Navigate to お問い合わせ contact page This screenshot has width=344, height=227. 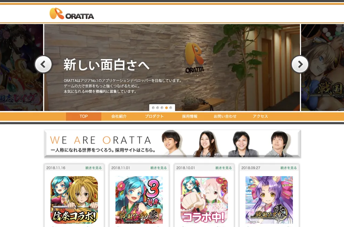[225, 117]
